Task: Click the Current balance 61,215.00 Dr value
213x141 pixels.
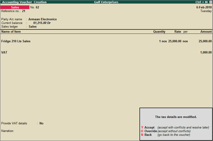Action: [x=42, y=23]
